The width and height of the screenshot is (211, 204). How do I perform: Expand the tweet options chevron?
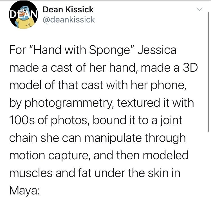199,9
